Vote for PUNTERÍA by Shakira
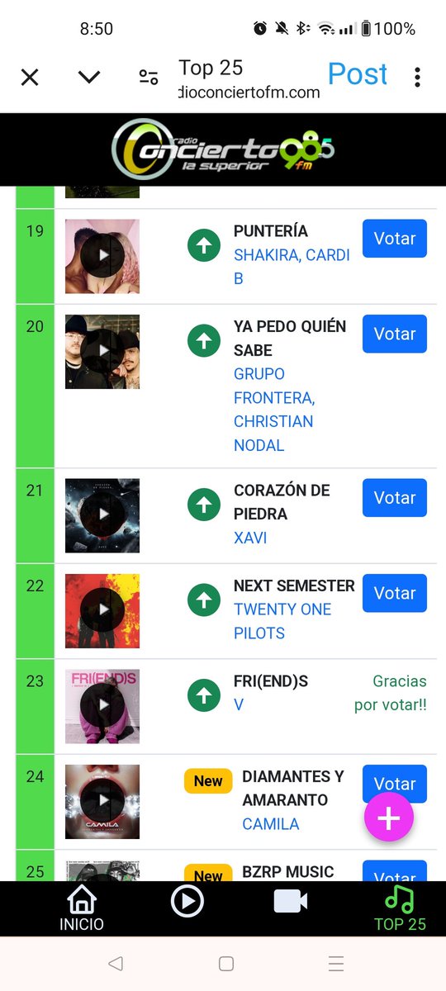Image resolution: width=446 pixels, height=991 pixels. pyautogui.click(x=395, y=239)
